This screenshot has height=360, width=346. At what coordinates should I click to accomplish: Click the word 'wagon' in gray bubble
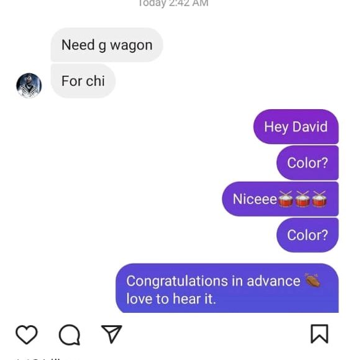131,45
